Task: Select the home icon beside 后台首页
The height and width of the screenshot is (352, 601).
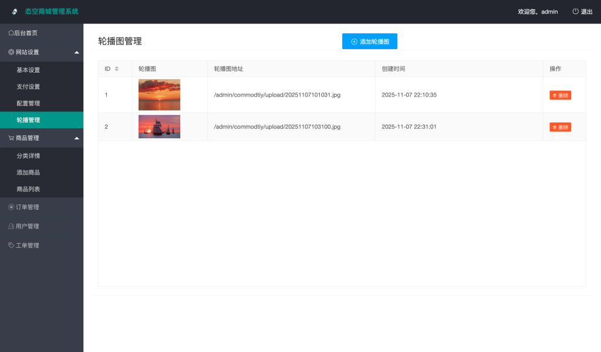Action: (x=11, y=33)
